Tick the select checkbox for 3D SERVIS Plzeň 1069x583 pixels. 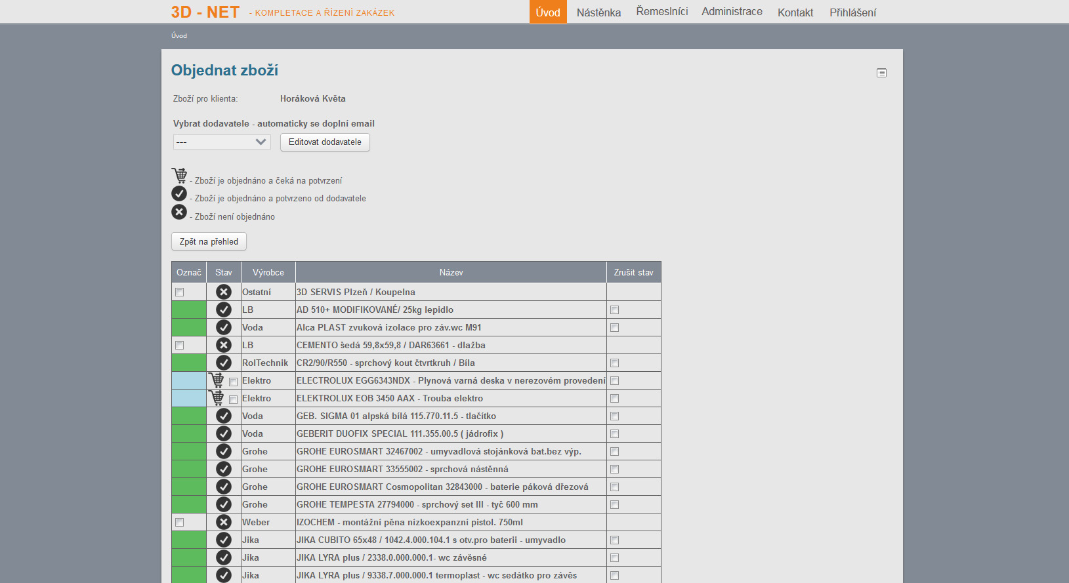pyautogui.click(x=180, y=292)
